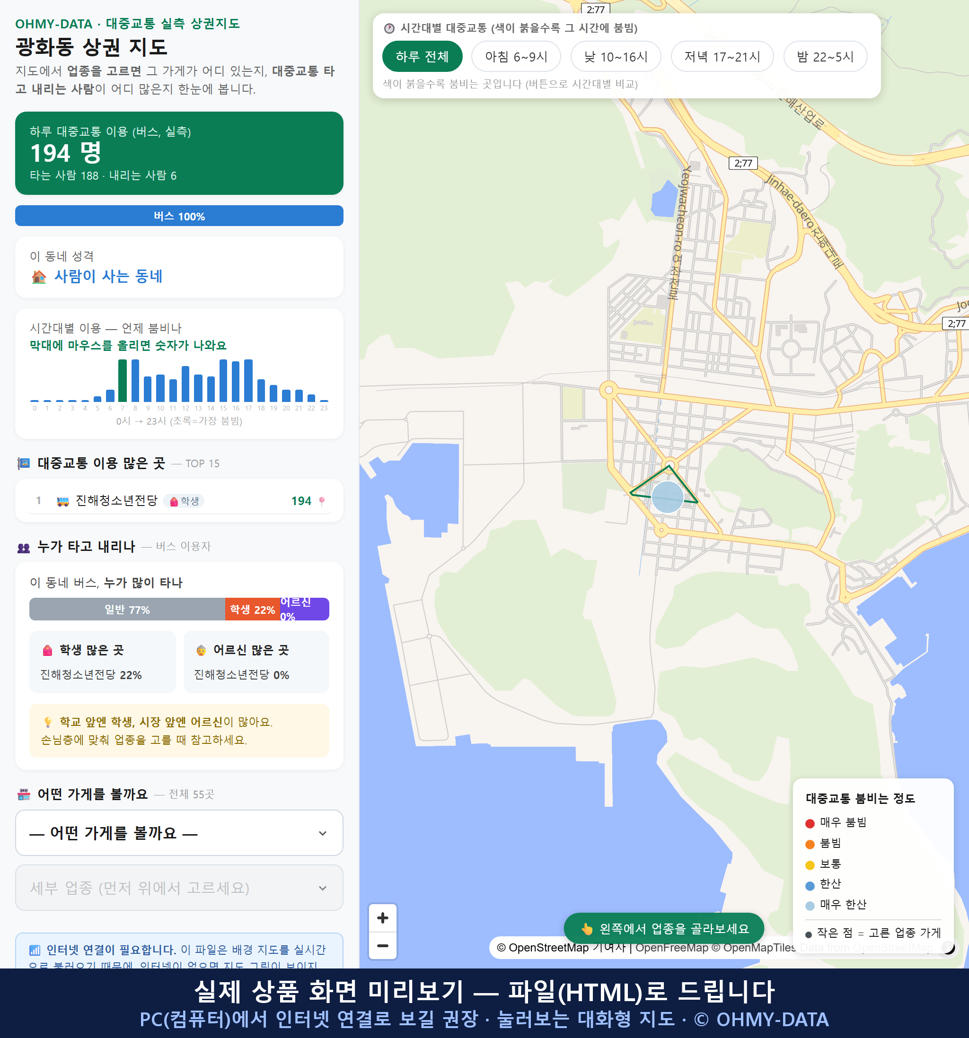
Task: Click the 매우 붐빔 red legend dot
Action: (810, 823)
